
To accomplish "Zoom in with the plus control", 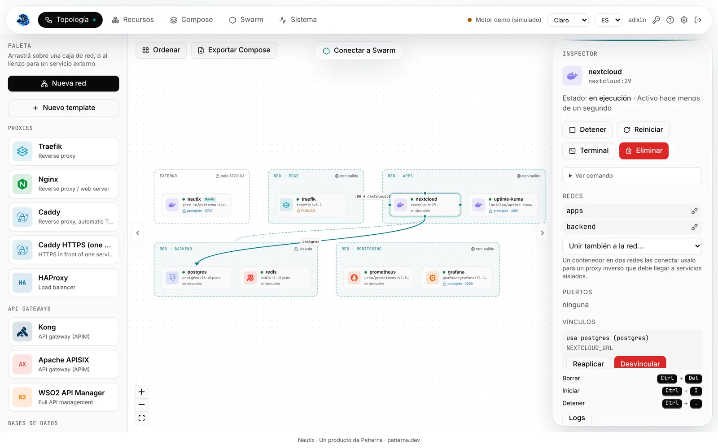I will click(x=141, y=392).
